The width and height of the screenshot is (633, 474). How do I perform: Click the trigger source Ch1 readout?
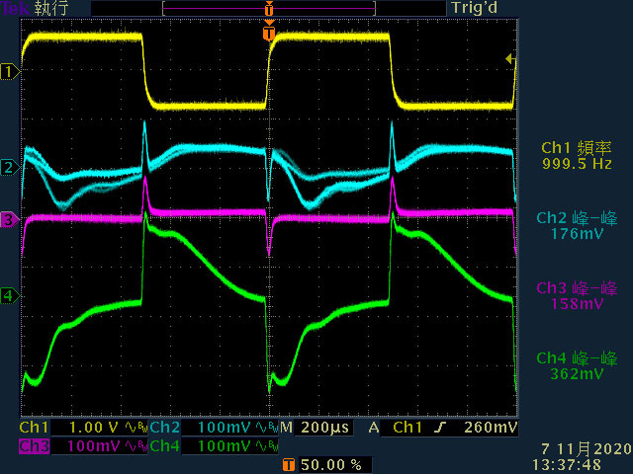point(407,428)
